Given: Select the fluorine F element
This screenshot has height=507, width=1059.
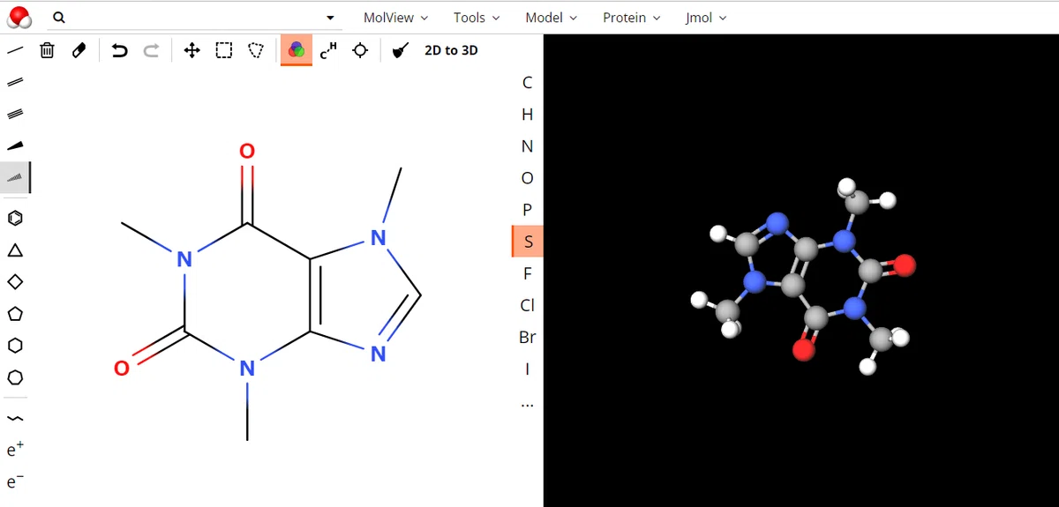Looking at the screenshot, I should (x=528, y=273).
